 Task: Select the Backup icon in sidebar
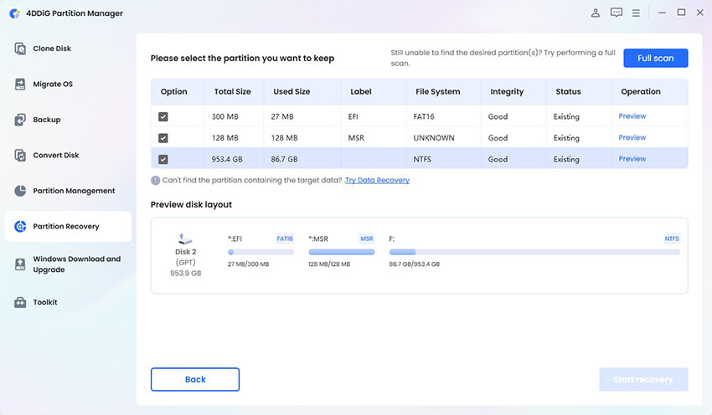[20, 120]
